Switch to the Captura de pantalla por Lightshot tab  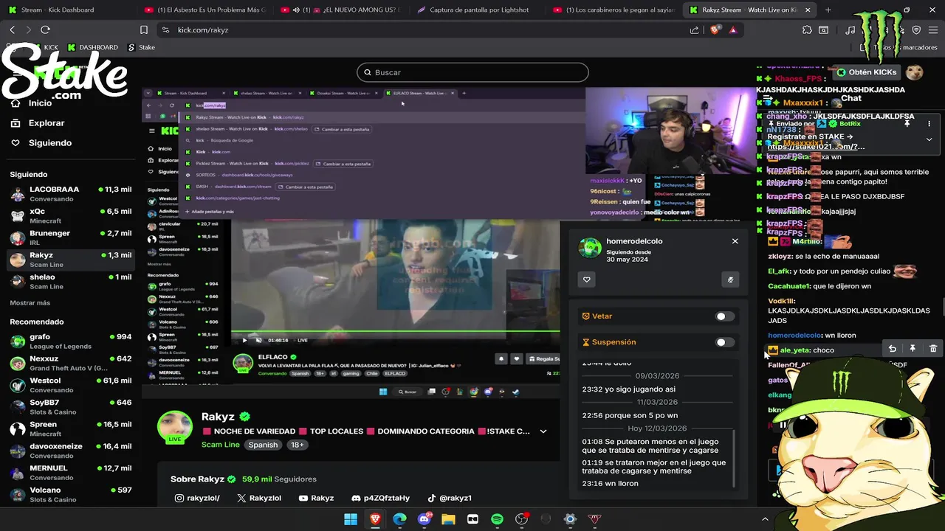[x=478, y=10]
